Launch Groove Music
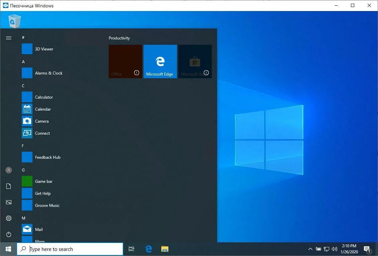378x256 pixels. coord(47,205)
